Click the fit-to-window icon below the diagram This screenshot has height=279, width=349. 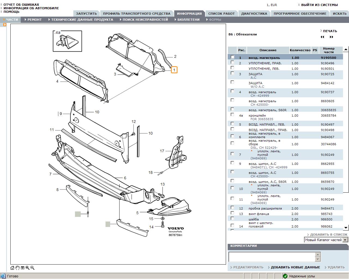coord(23,268)
